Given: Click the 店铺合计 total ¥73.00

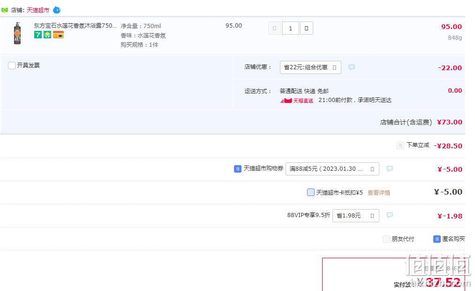Looking at the screenshot, I should 450,122.
